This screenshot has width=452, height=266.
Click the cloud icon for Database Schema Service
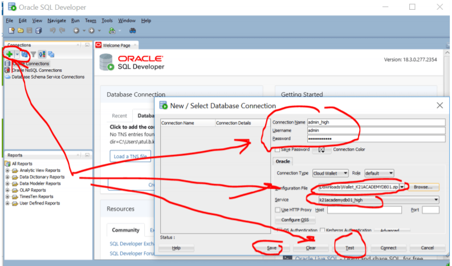(x=8, y=77)
